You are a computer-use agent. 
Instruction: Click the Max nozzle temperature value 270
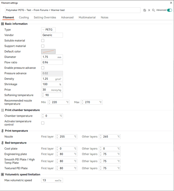[x=87, y=102]
